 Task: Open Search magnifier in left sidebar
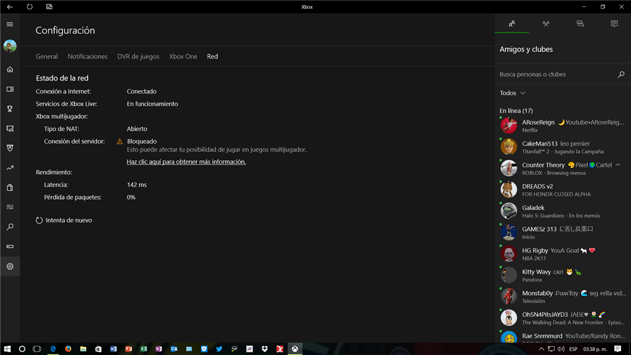pos(10,227)
